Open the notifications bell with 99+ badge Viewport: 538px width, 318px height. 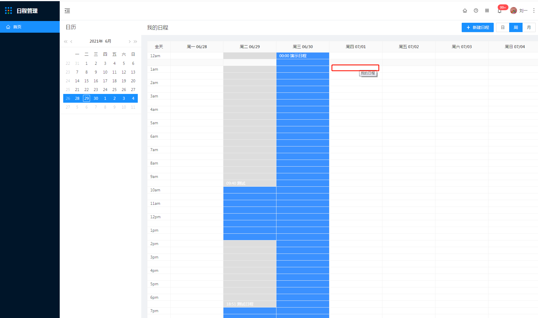pos(500,11)
